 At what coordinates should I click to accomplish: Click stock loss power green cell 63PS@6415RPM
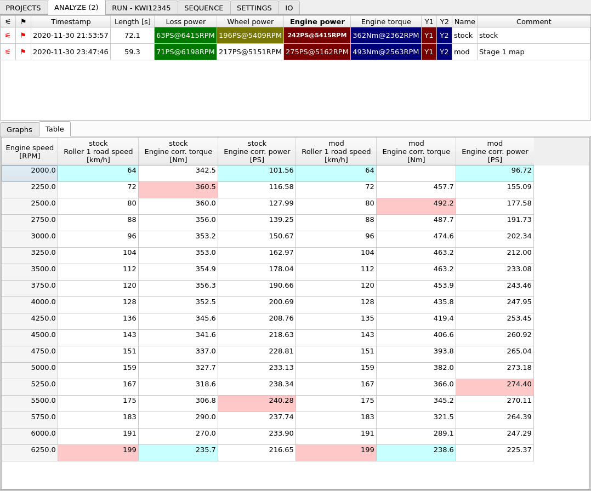[185, 36]
